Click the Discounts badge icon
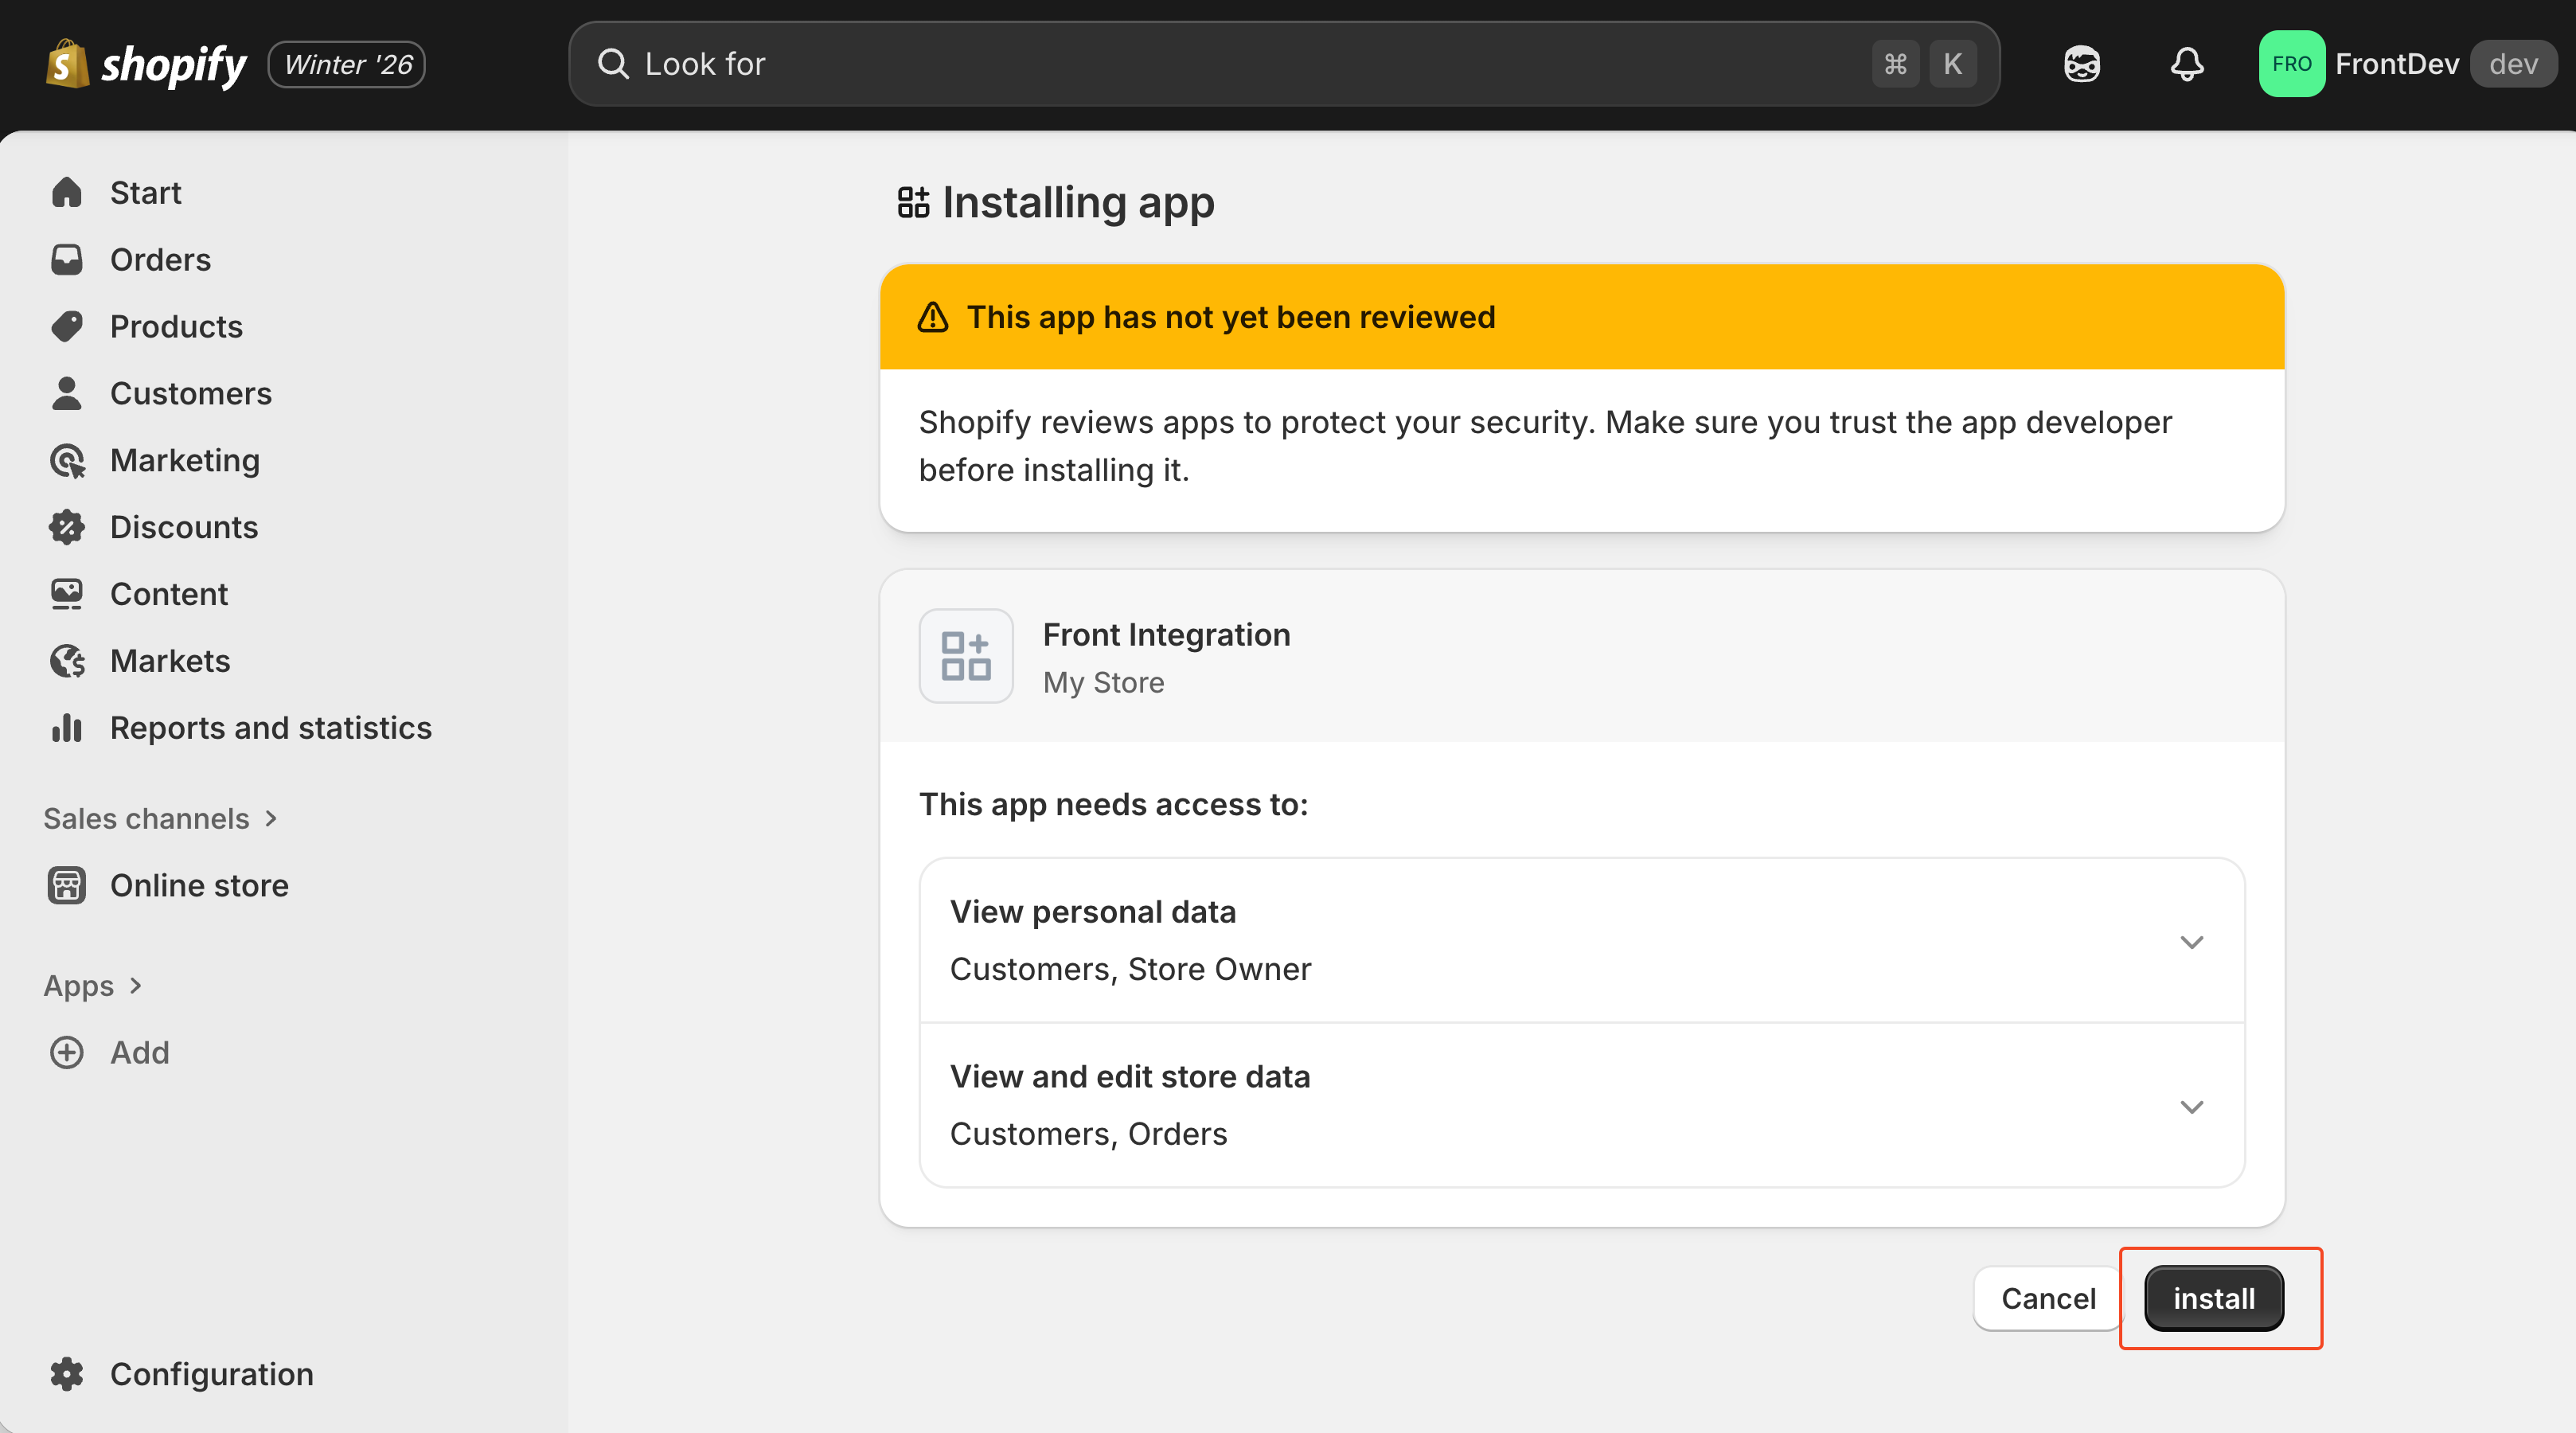Viewport: 2576px width, 1433px height. click(67, 527)
